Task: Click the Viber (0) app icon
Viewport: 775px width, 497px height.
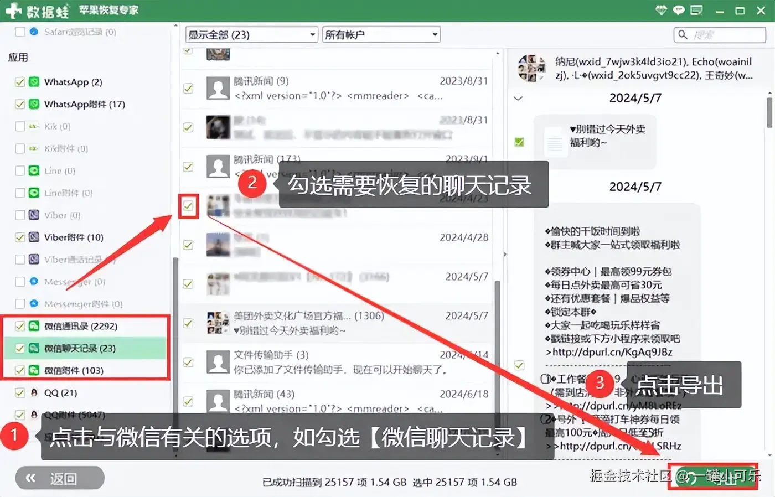Action: (x=34, y=215)
